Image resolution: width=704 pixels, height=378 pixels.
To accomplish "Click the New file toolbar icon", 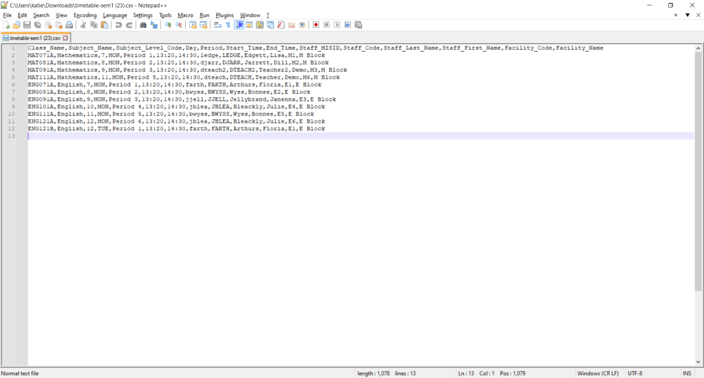I will point(6,25).
